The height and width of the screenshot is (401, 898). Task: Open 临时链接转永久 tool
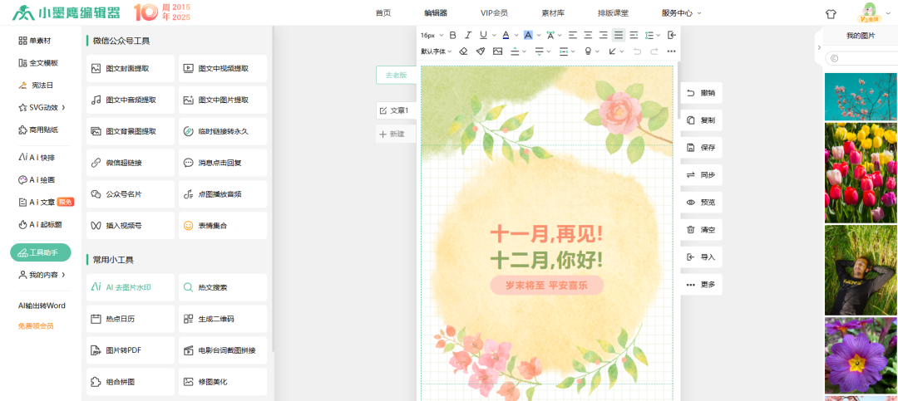[223, 131]
